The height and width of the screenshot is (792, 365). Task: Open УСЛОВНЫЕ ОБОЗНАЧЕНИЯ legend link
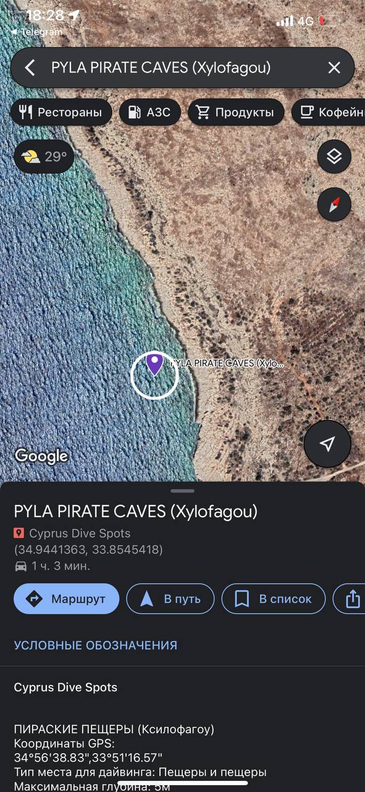pyautogui.click(x=96, y=645)
